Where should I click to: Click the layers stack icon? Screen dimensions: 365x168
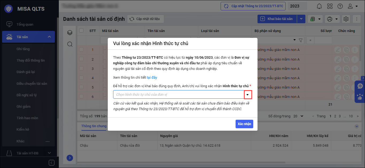(x=70, y=33)
